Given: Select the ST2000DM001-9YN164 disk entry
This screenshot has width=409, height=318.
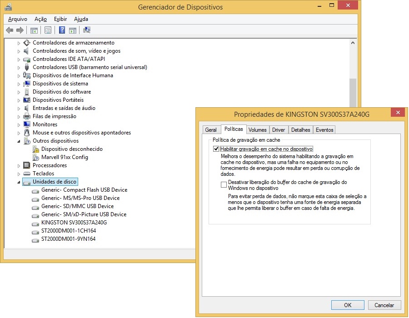Looking at the screenshot, I should (x=68, y=239).
